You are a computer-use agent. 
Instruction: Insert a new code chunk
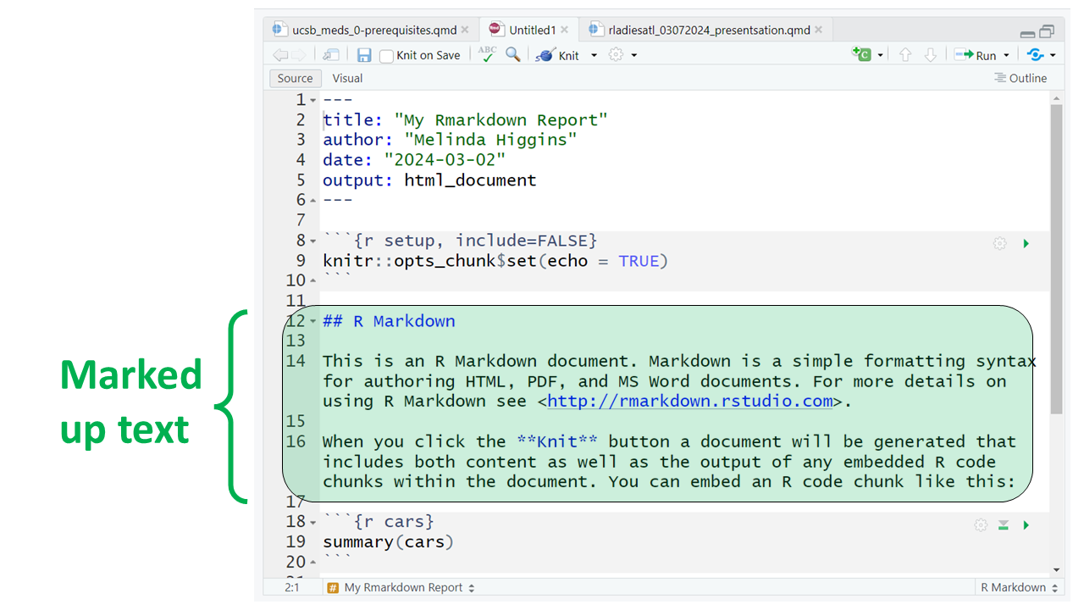862,54
